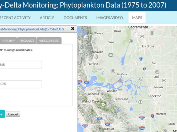The image size is (177, 132).
Task: Click the upper coordinate field ending in 545
Action: pos(21,65)
